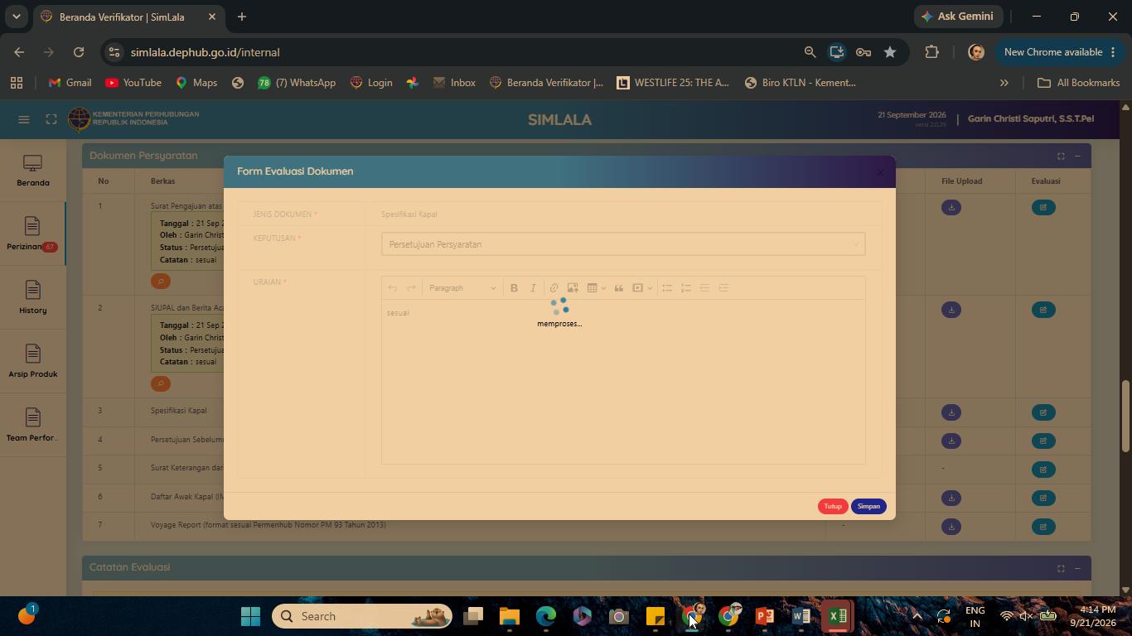Click inside the Uraian text area
The width and height of the screenshot is (1132, 636).
[623, 381]
